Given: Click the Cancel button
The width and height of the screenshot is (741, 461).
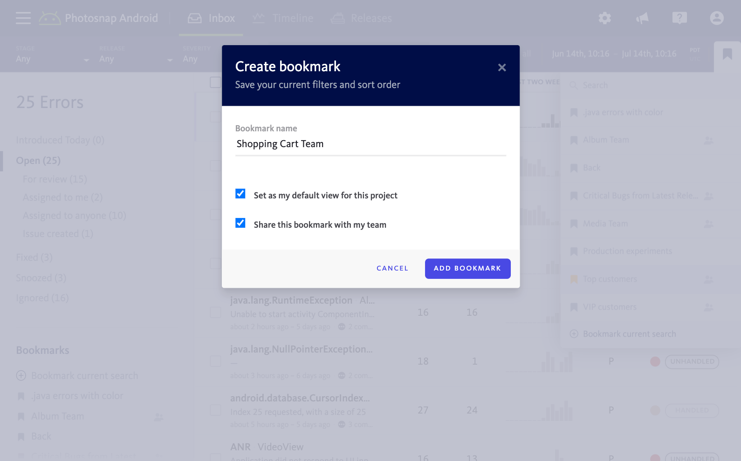Looking at the screenshot, I should (x=392, y=269).
